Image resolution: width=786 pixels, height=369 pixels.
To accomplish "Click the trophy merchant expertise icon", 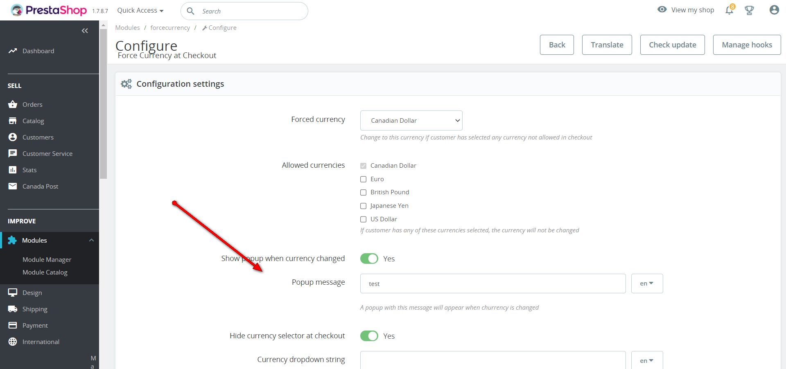I will point(749,10).
